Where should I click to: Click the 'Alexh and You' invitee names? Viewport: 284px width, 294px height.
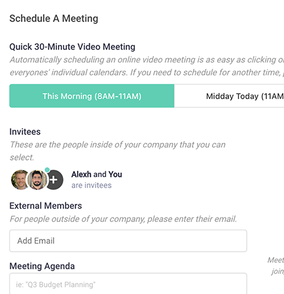pyautogui.click(x=97, y=175)
